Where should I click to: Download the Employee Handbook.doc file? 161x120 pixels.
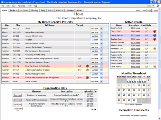pos(17,95)
